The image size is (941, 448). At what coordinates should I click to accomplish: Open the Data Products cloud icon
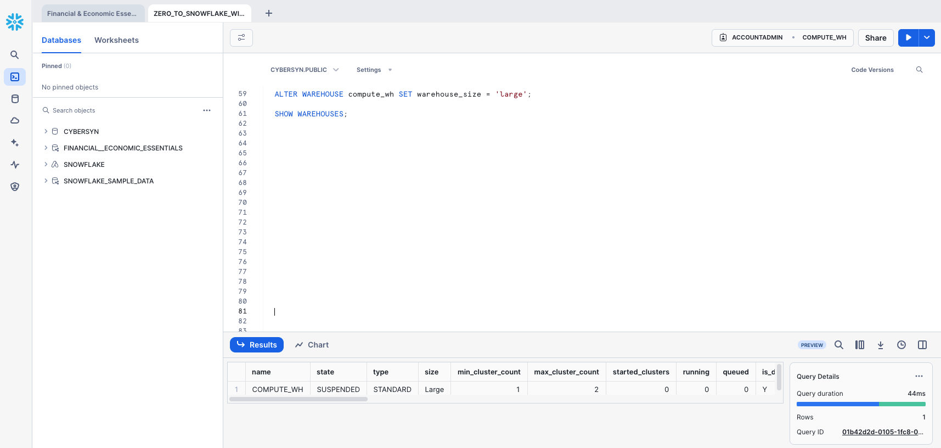[x=15, y=121]
